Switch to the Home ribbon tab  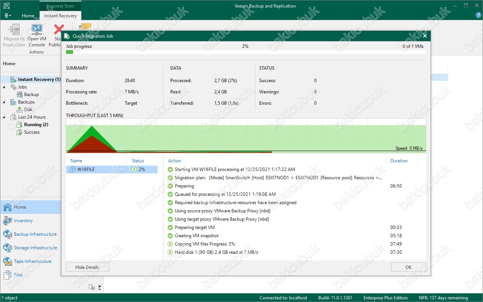[x=28, y=16]
